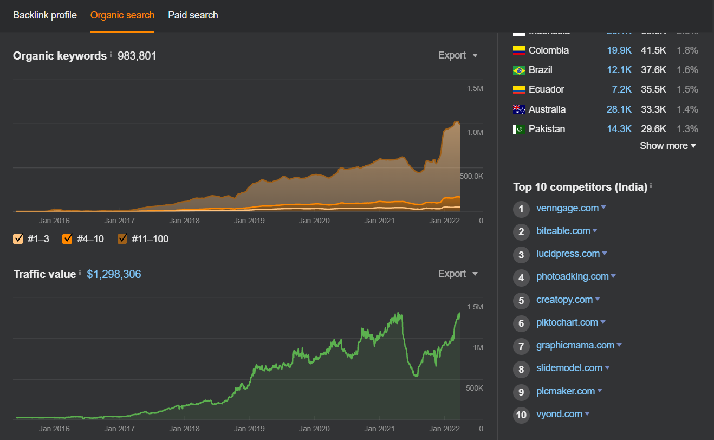714x440 pixels.
Task: Click the Australia country name
Action: [547, 109]
